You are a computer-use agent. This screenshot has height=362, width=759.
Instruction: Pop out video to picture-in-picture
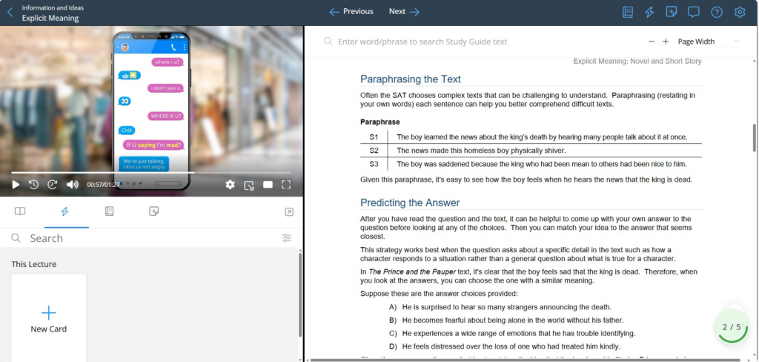[x=249, y=185]
